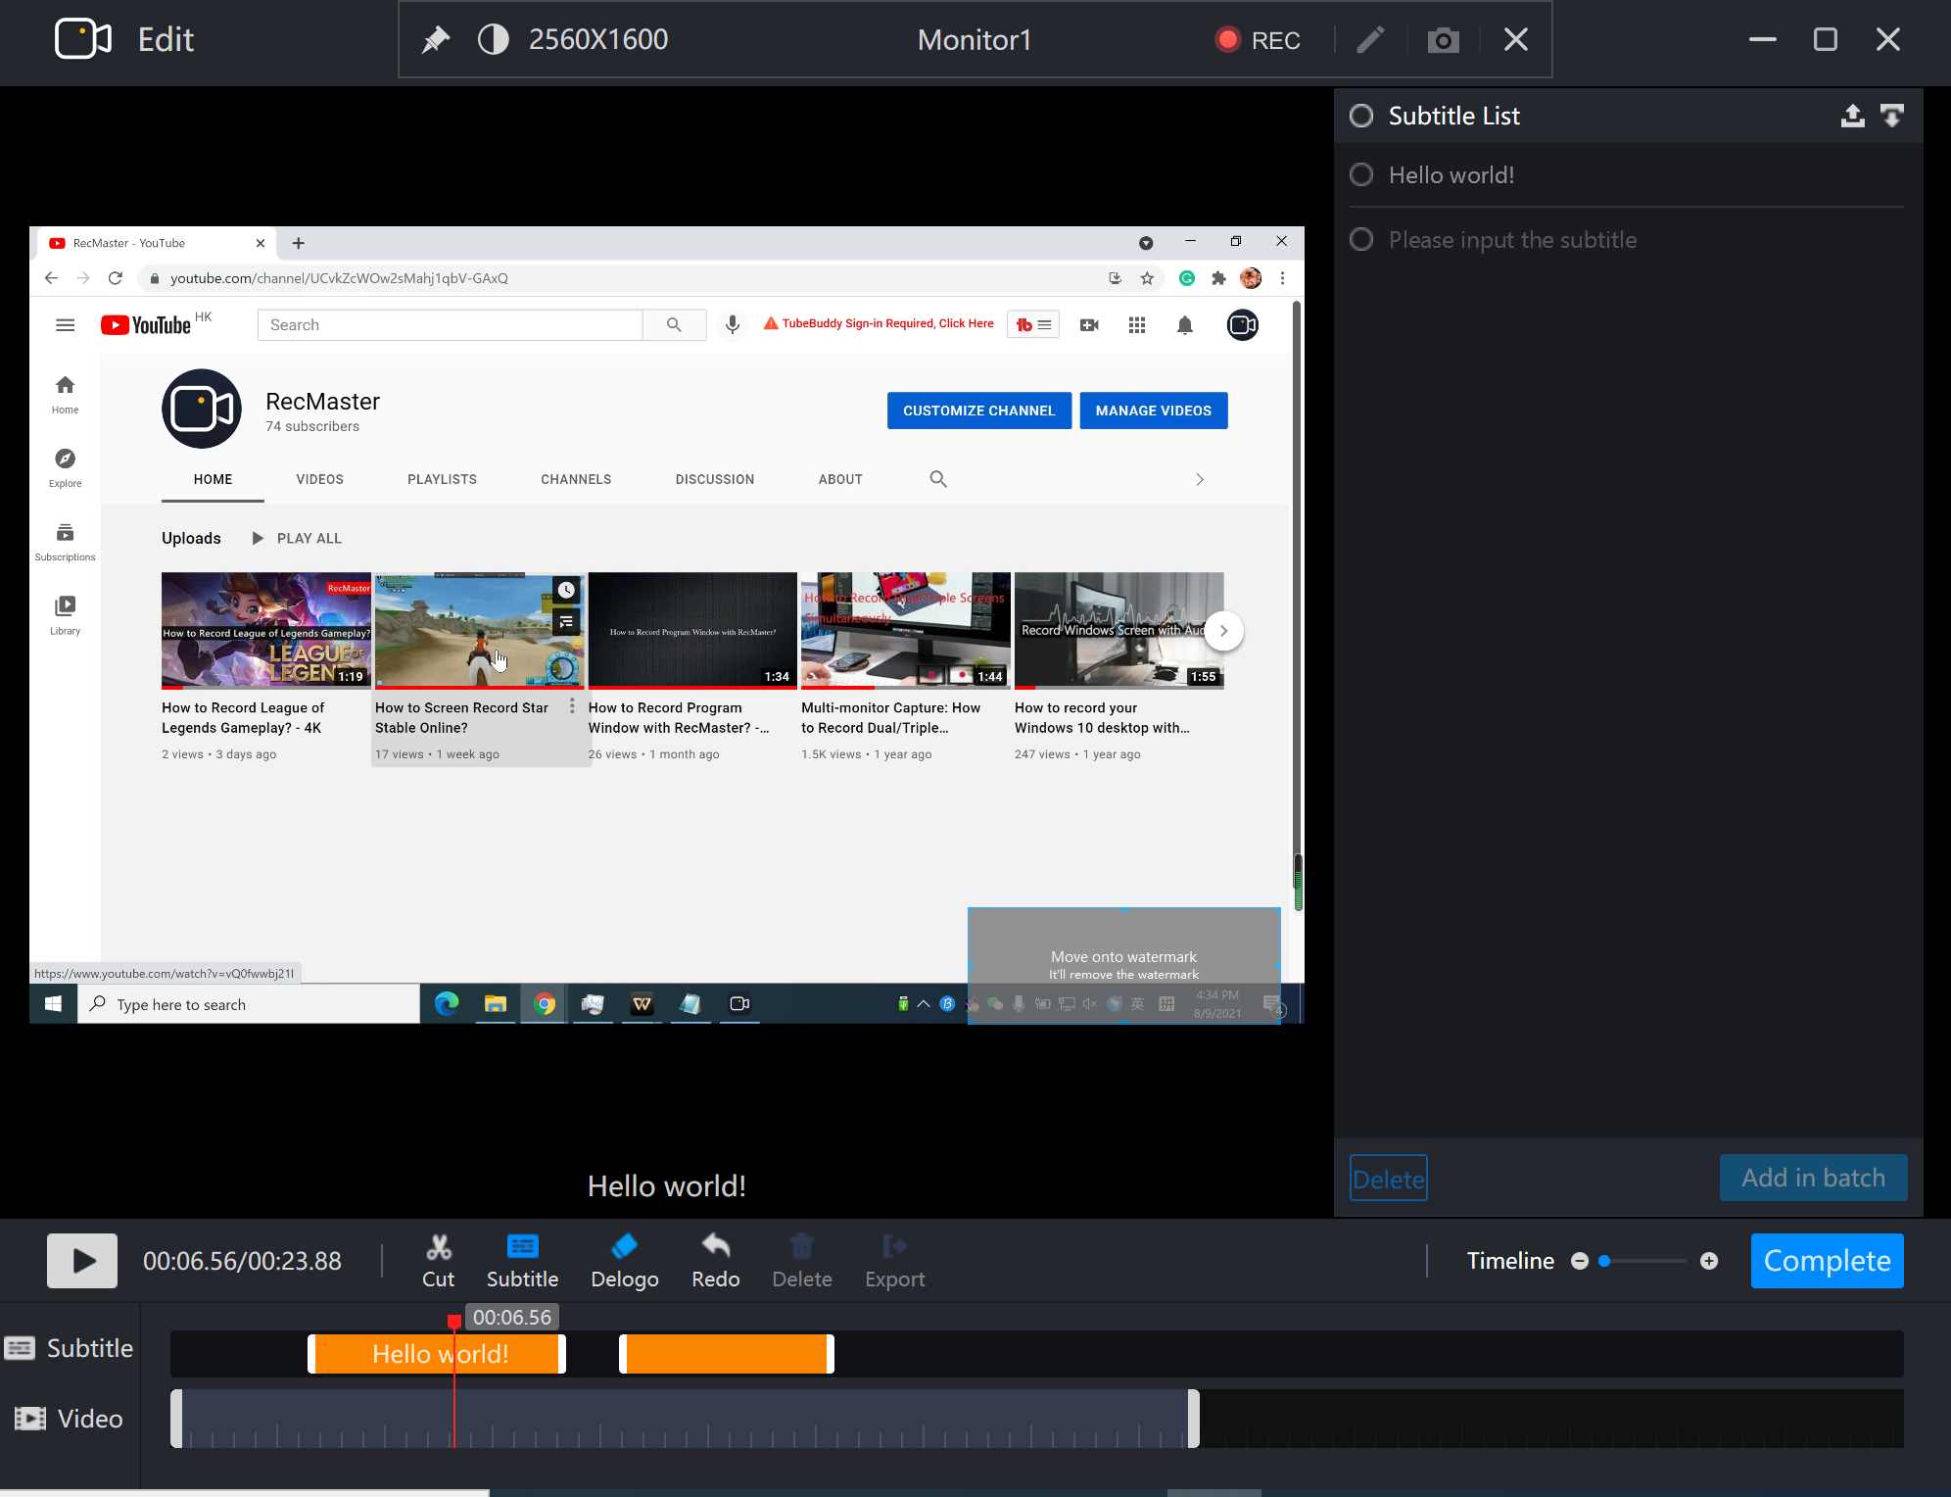This screenshot has width=1951, height=1497.
Task: Open YouTube hamburger guide menu
Action: coord(65,325)
